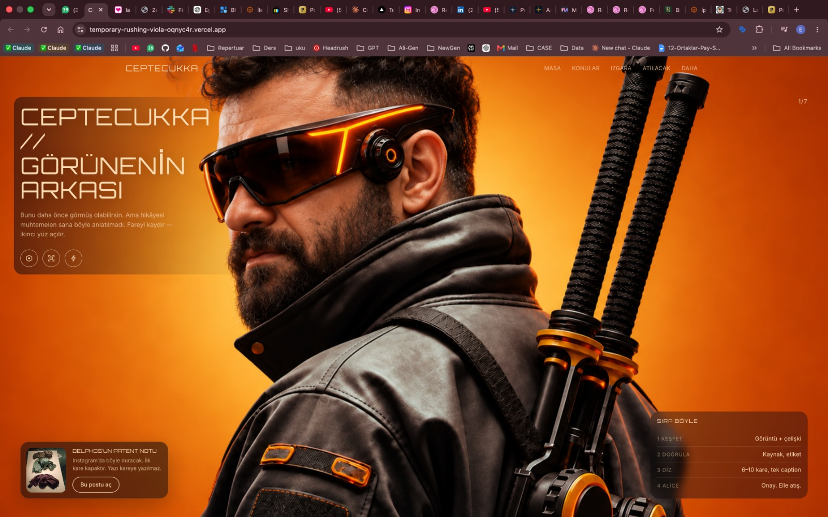The height and width of the screenshot is (517, 828).
Task: Open the site information icon in the address bar
Action: (80, 29)
